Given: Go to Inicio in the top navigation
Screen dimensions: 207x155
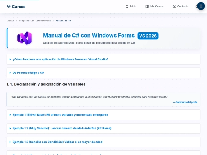Looking at the screenshot, I should [131, 7].
